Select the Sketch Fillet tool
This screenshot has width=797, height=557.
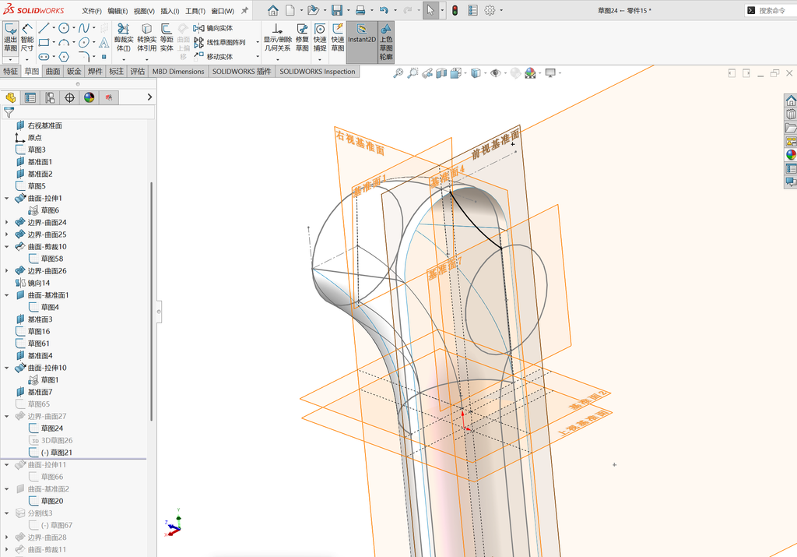point(84,56)
